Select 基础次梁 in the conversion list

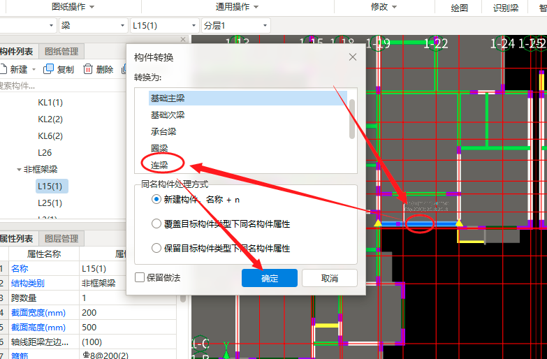point(168,115)
